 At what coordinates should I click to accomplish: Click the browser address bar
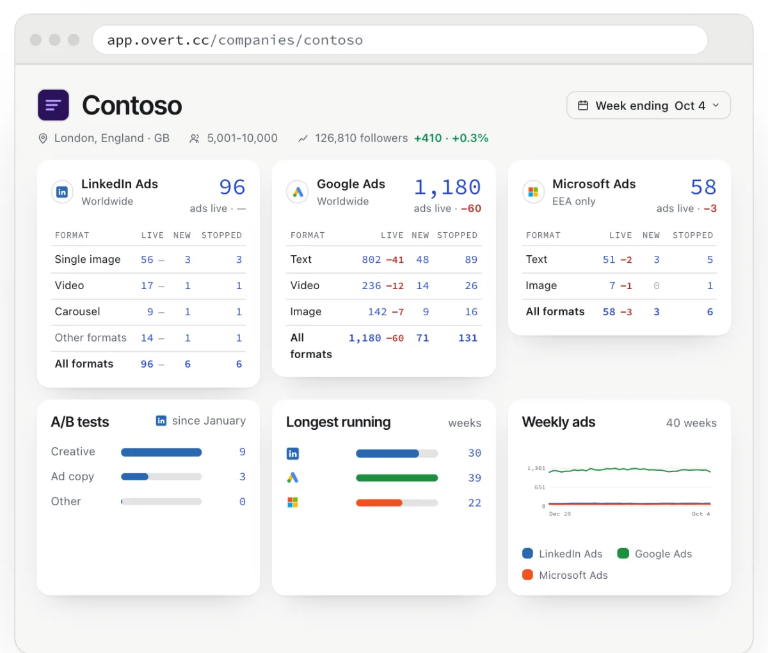(x=400, y=40)
